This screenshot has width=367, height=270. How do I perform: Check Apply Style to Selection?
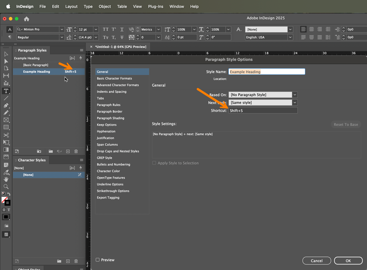(154, 163)
